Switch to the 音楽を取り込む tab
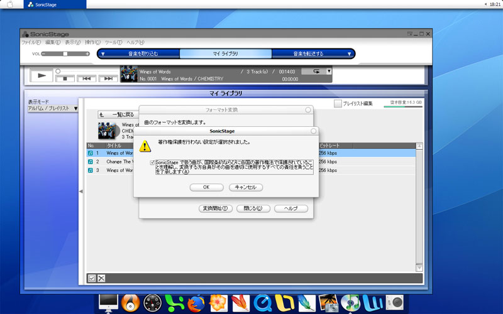 pos(143,54)
